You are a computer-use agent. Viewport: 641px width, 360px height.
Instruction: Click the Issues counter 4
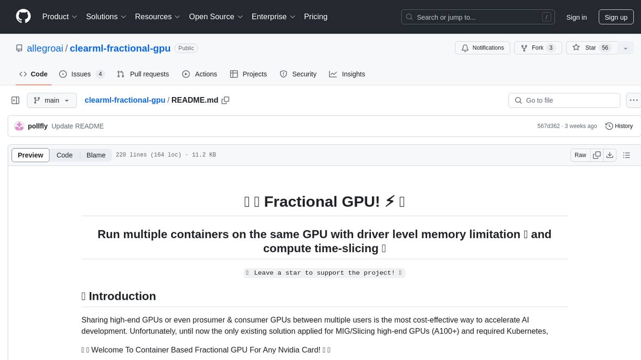tap(100, 74)
